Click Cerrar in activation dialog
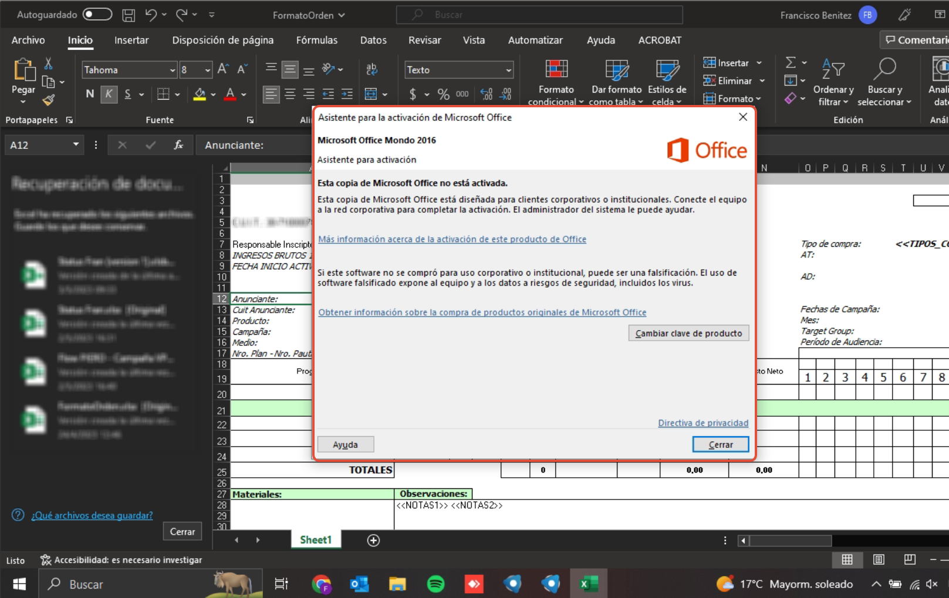 point(721,444)
